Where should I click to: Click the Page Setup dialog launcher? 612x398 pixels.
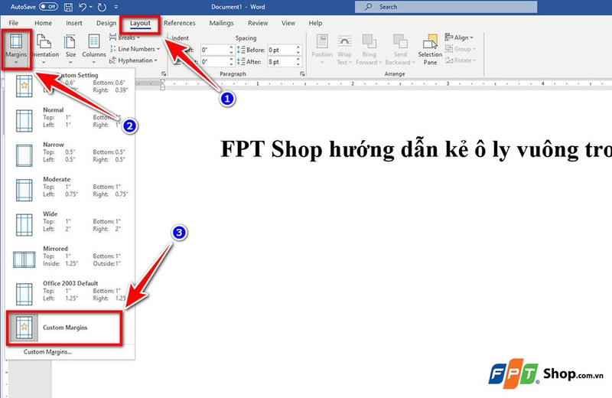tap(164, 73)
